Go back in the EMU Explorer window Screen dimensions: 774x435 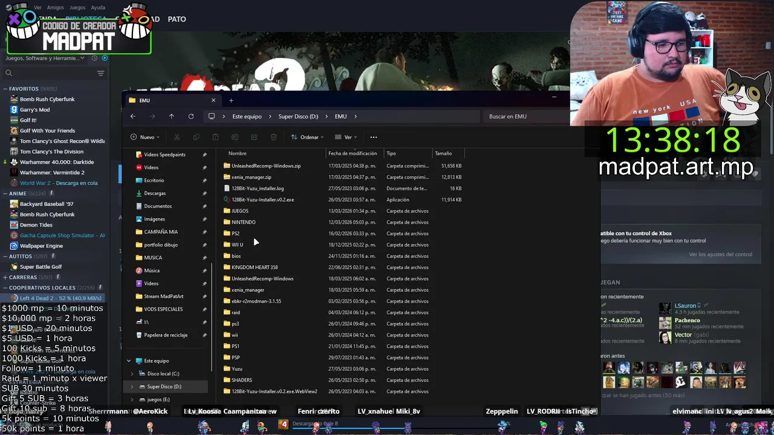pyautogui.click(x=133, y=116)
